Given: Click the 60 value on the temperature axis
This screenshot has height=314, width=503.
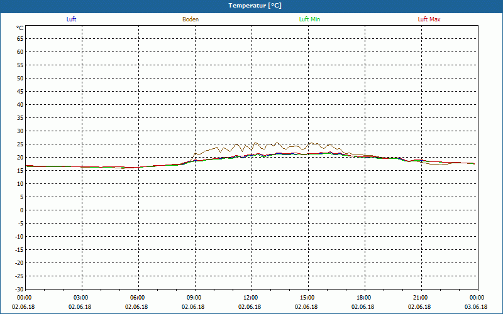Looking at the screenshot, I should pos(20,52).
